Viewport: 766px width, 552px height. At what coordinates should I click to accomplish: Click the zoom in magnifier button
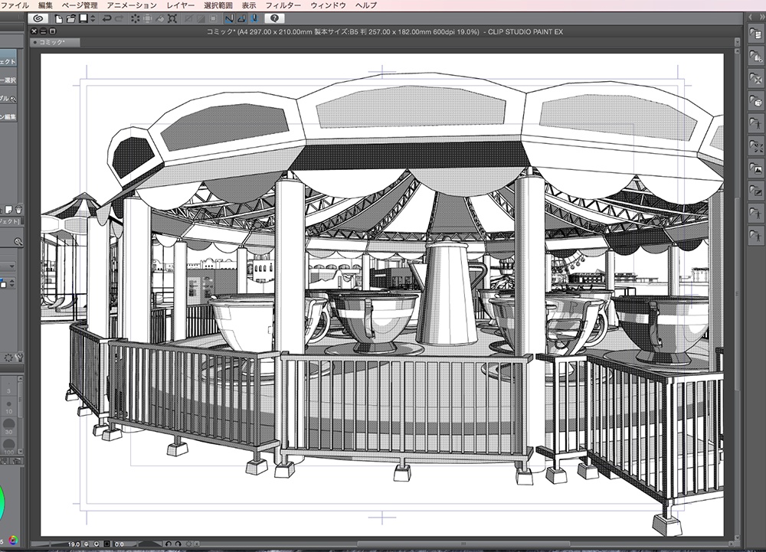[97, 544]
